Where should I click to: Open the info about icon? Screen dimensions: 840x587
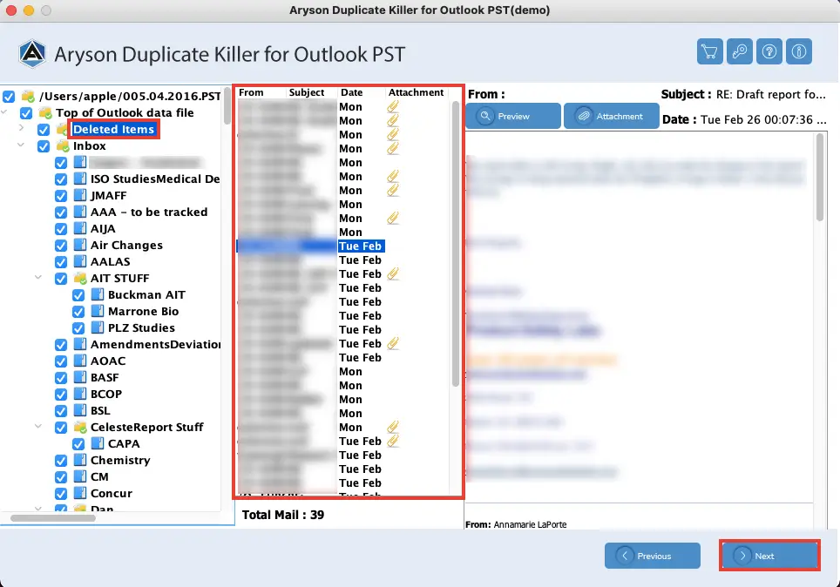tap(799, 52)
